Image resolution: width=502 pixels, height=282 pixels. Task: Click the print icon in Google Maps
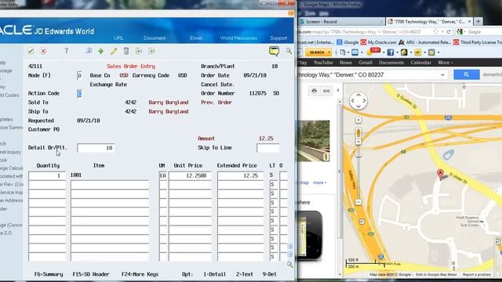314,91
